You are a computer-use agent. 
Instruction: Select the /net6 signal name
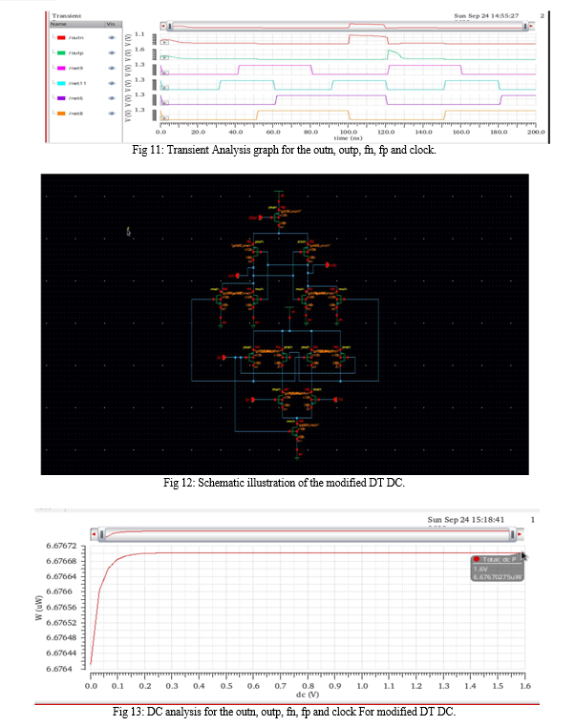pyautogui.click(x=76, y=98)
